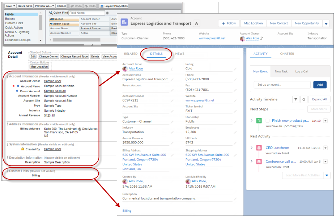Screen dimensions: 336x223
Task: Switch to the Activity tab
Action: [x=260, y=54]
